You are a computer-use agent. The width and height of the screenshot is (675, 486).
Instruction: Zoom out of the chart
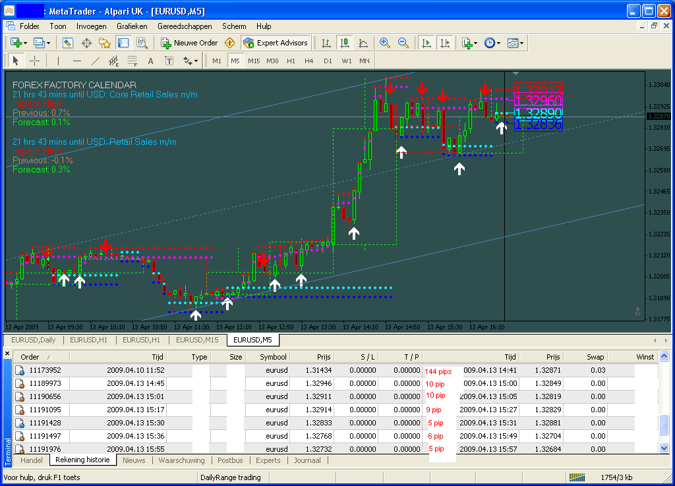[x=403, y=43]
